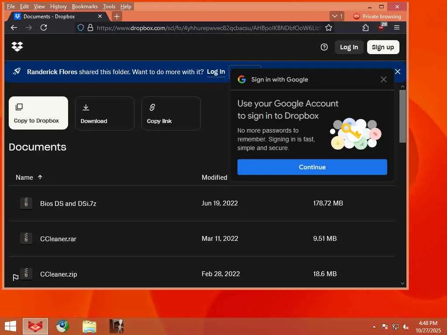Open the View menu
Image resolution: width=447 pixels, height=335 pixels.
39,6
